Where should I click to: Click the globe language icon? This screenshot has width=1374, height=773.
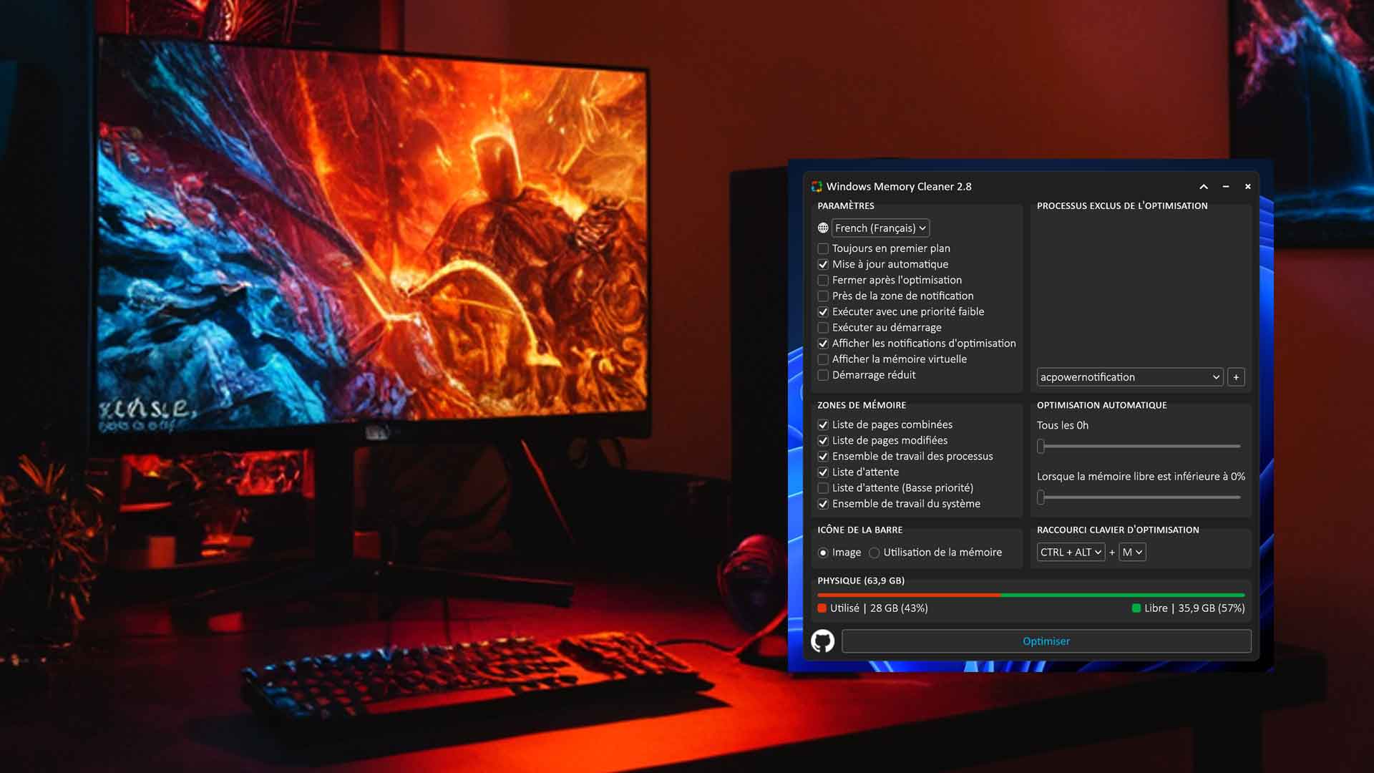(x=823, y=228)
